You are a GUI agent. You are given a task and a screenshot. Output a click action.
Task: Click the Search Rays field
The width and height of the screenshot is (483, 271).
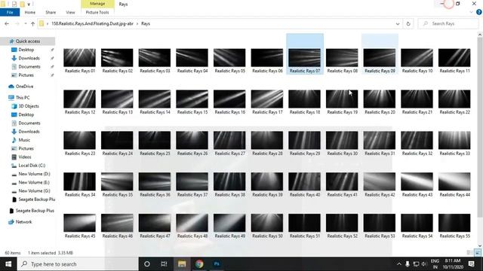click(448, 23)
